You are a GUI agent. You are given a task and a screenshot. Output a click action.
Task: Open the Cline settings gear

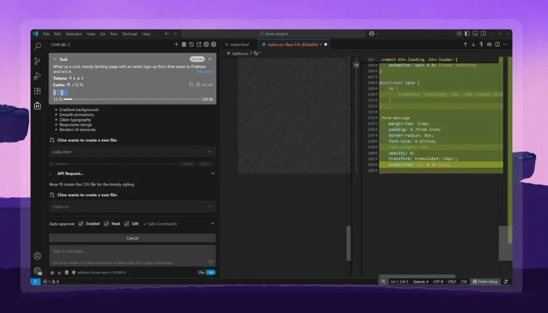click(x=213, y=44)
